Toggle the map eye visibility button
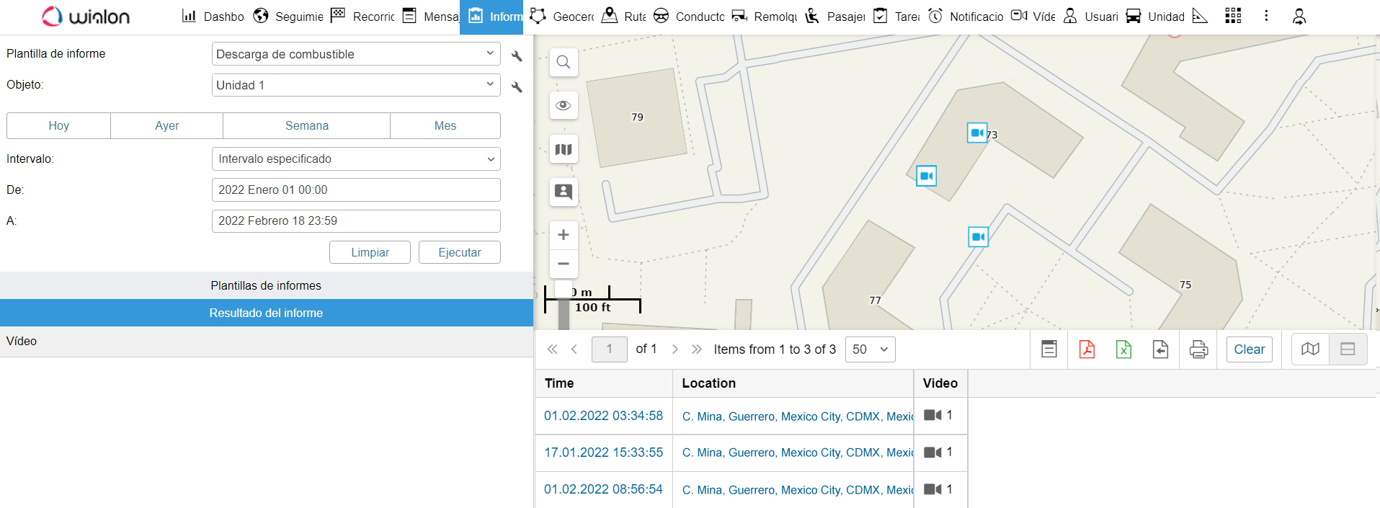Image resolution: width=1380 pixels, height=508 pixels. (564, 106)
